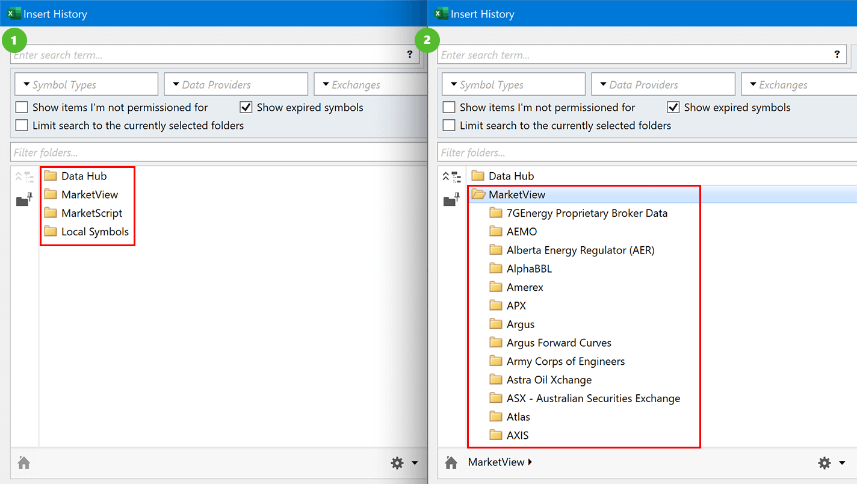Click MarketView breadcrumb text at bottom right window
This screenshot has width=857, height=484.
tap(497, 462)
